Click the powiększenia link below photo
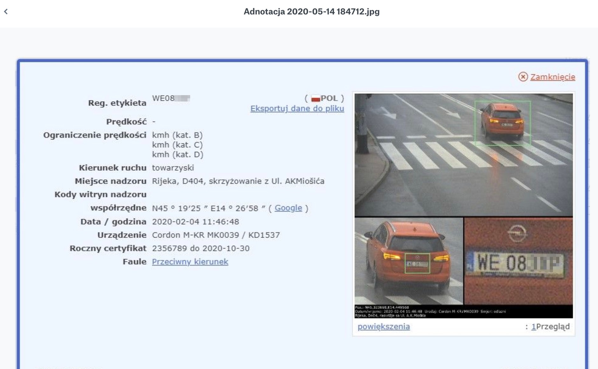 tap(384, 326)
